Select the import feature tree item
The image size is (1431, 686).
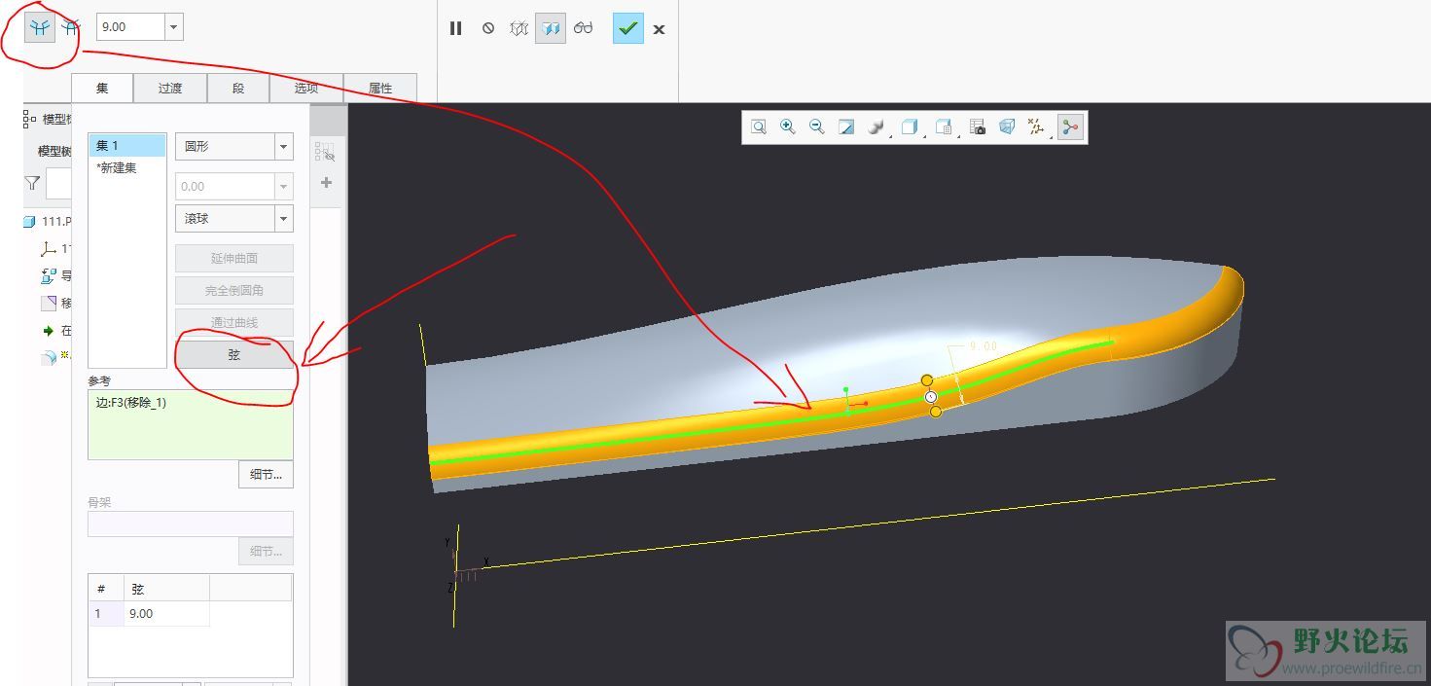pyautogui.click(x=56, y=276)
